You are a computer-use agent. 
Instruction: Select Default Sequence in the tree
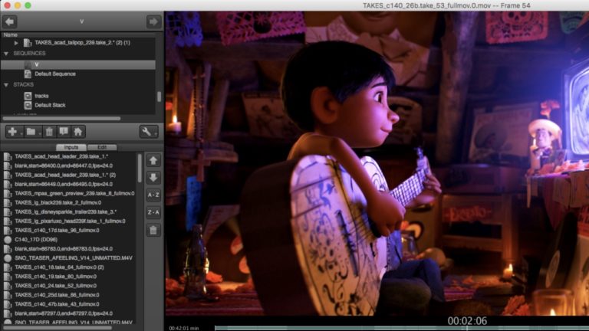coord(55,74)
